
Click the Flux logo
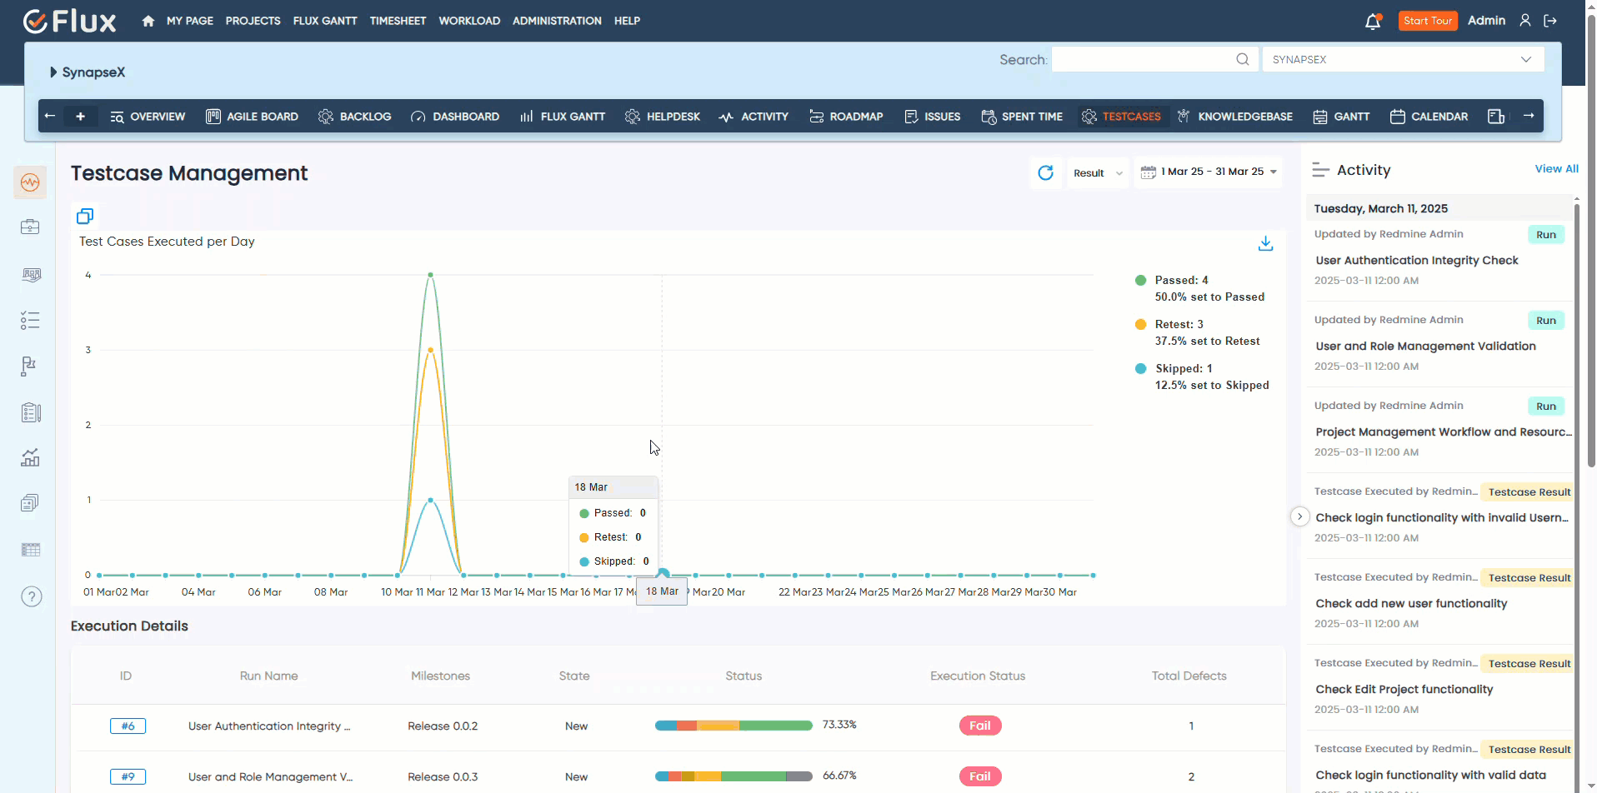point(69,21)
